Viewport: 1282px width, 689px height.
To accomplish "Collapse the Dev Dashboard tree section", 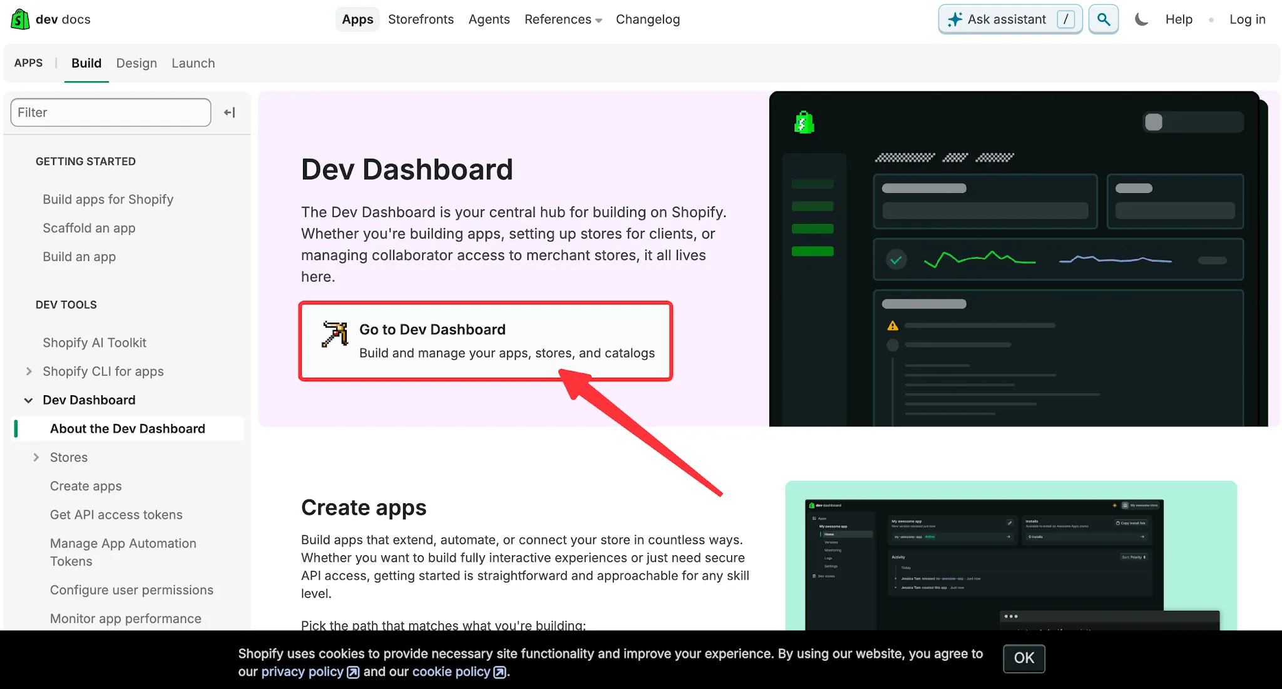I will 29,400.
